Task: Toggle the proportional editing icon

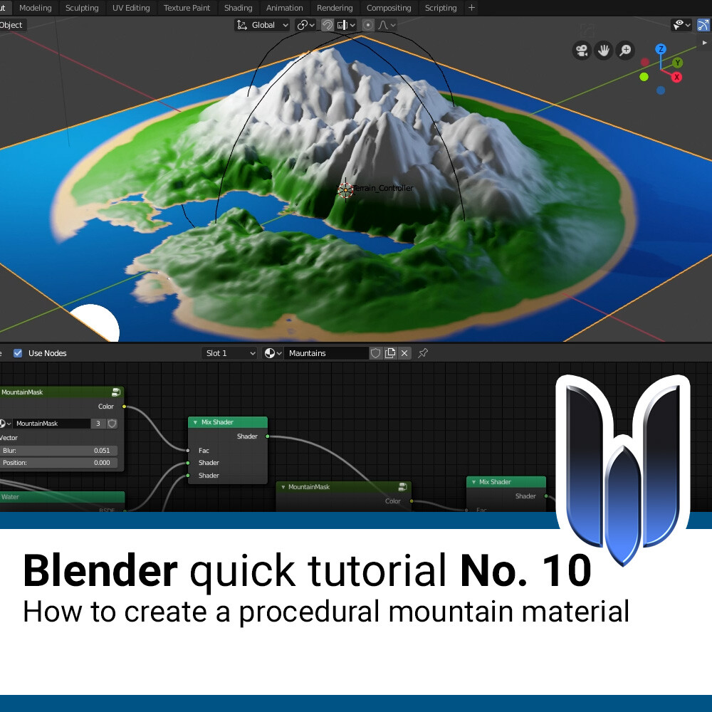Action: coord(368,25)
